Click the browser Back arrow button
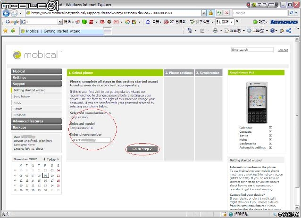The width and height of the screenshot is (301, 218). pos(6,13)
